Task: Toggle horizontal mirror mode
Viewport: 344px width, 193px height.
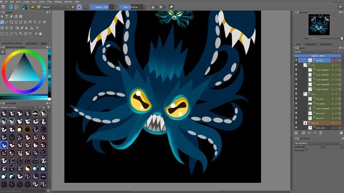Action: (x=153, y=7)
